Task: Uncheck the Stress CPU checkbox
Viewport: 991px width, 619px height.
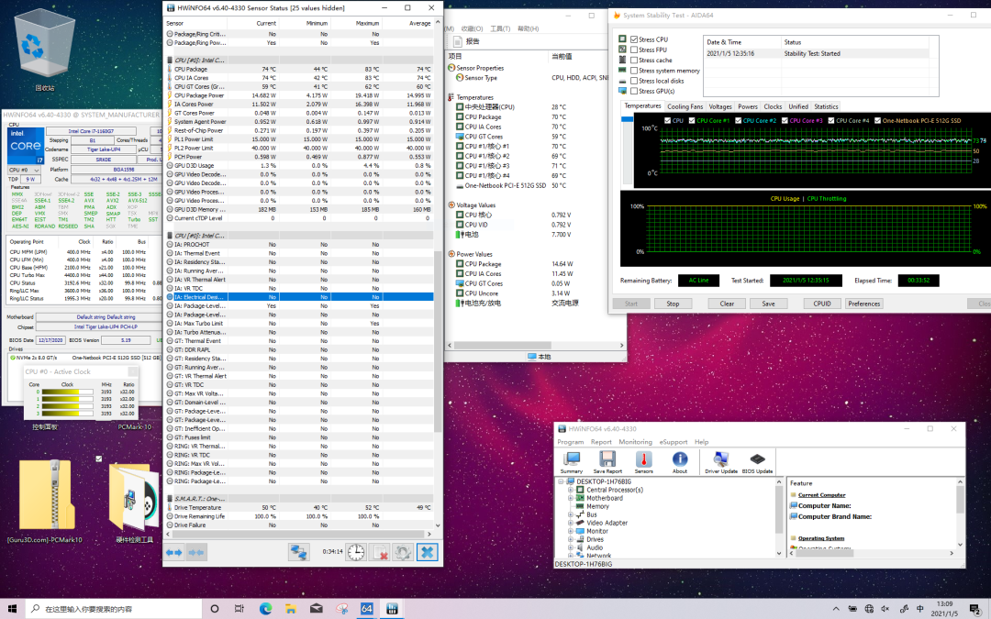Action: tap(634, 39)
